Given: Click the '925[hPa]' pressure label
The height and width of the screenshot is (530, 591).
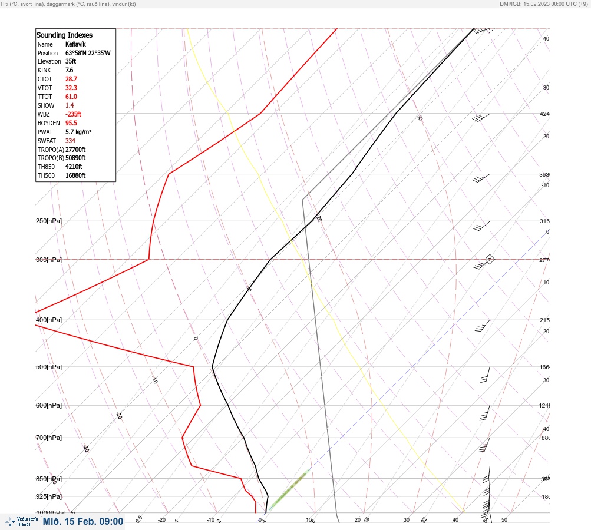Looking at the screenshot, I should 49,496.
